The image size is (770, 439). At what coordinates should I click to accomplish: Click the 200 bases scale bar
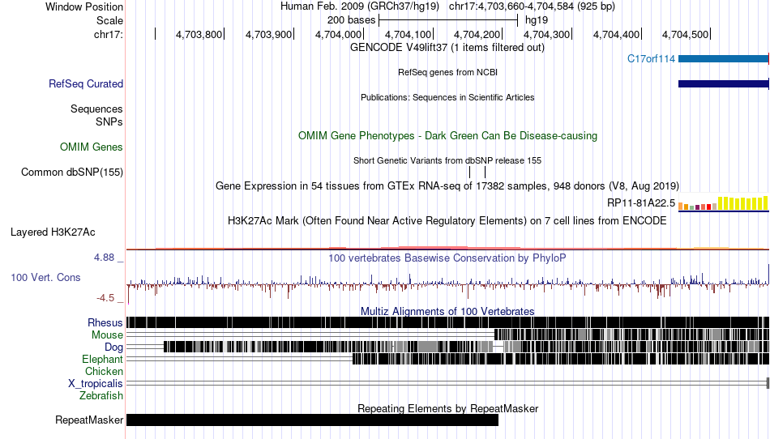coord(448,20)
